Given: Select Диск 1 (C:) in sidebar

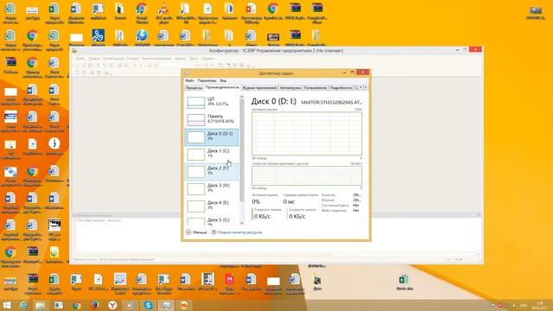Looking at the screenshot, I should [212, 154].
